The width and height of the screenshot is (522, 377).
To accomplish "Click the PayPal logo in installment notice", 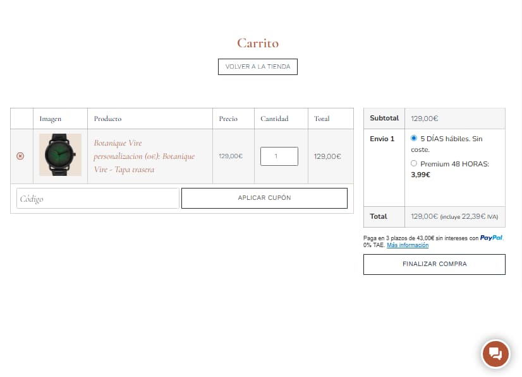I will pyautogui.click(x=491, y=238).
